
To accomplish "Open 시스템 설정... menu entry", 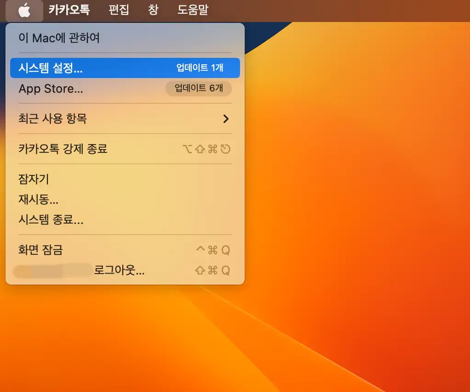I will point(125,68).
